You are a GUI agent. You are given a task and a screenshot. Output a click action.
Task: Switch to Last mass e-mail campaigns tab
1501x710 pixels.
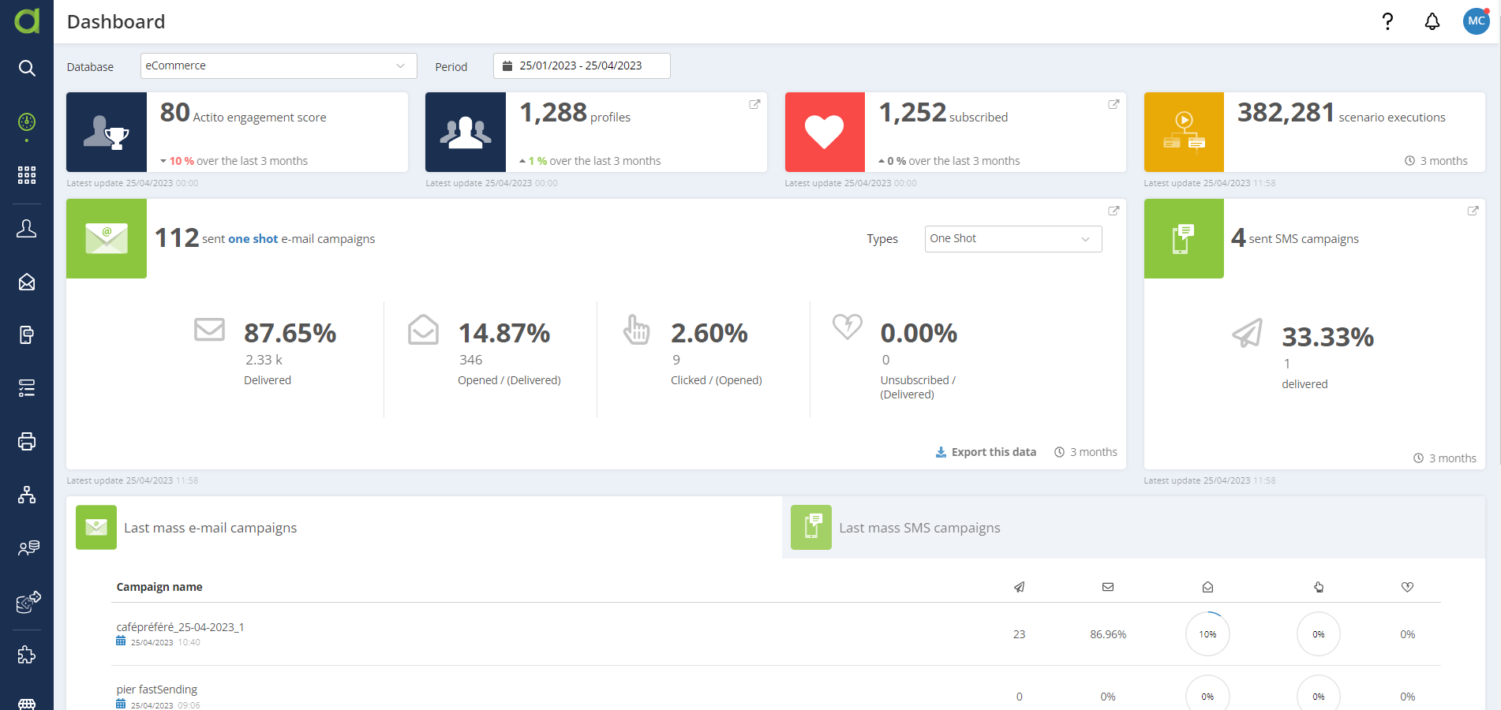[x=424, y=528]
